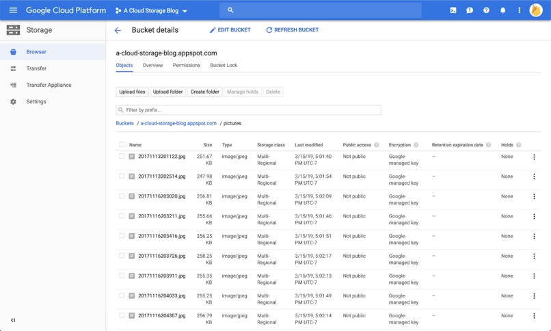Screen dimensions: 551x331
Task: Open more actions for 20171113202514.jpg
Action: [534, 176]
